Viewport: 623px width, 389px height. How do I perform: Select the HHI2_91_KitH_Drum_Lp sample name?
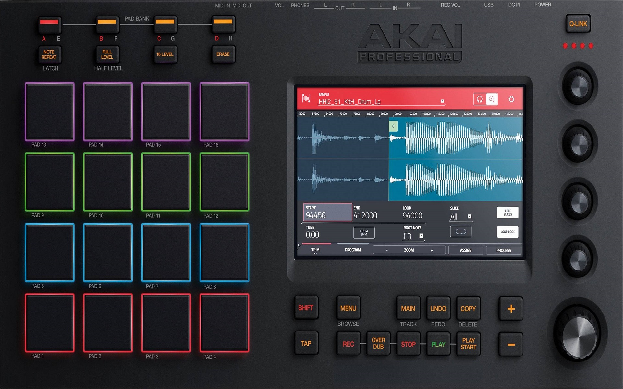(349, 102)
